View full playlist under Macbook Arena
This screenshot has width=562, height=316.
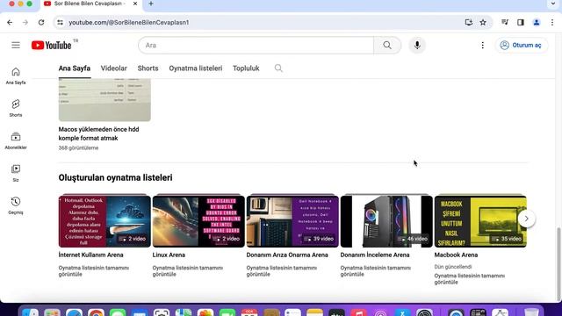coord(470,279)
